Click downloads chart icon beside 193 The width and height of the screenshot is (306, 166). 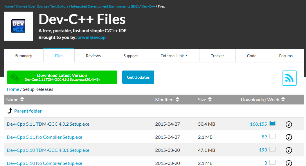[272, 149]
